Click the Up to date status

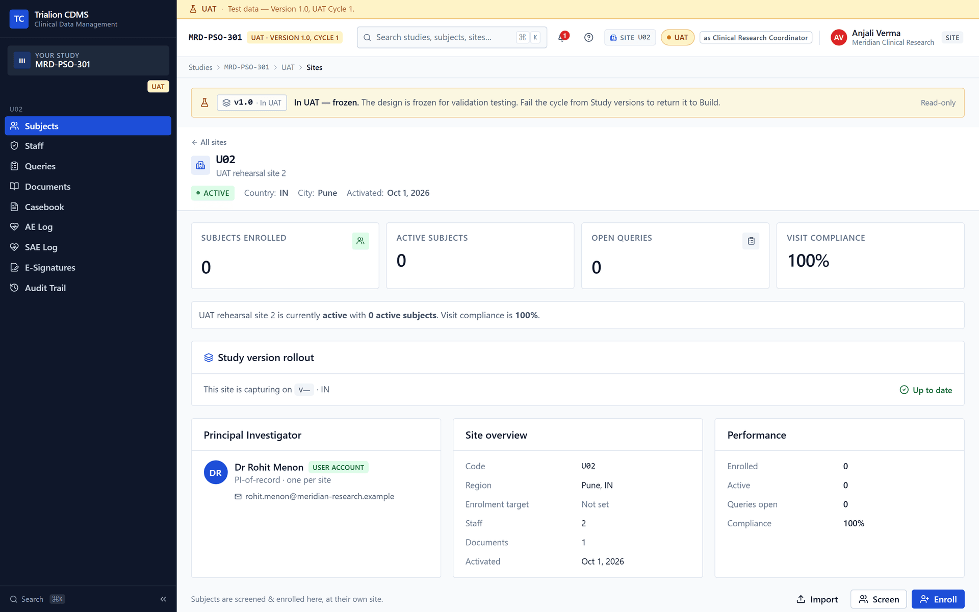925,390
